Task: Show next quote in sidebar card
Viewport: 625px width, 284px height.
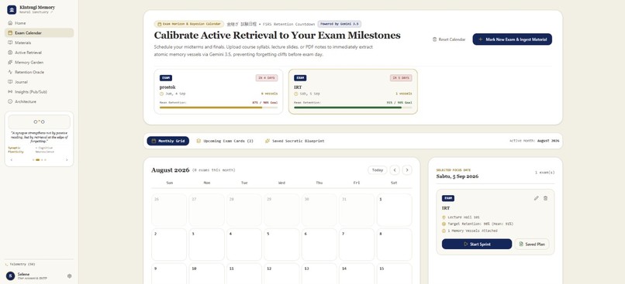Action: pos(67,160)
